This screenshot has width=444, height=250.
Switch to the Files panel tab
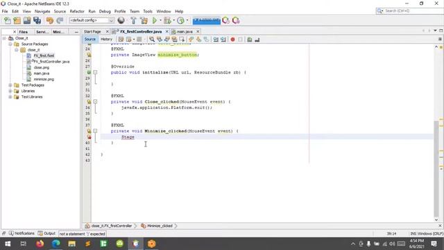coord(23,32)
